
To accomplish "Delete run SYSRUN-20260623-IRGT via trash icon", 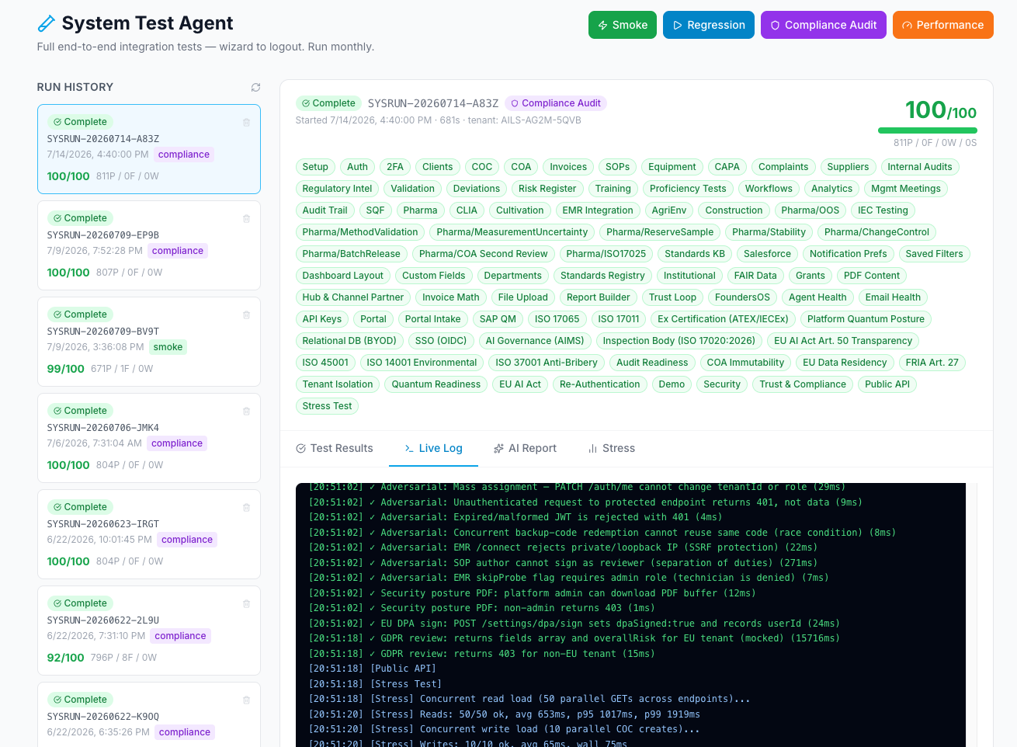I will [x=246, y=508].
